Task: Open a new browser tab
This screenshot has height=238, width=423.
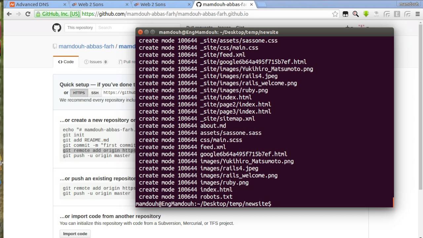Action: pos(261,5)
